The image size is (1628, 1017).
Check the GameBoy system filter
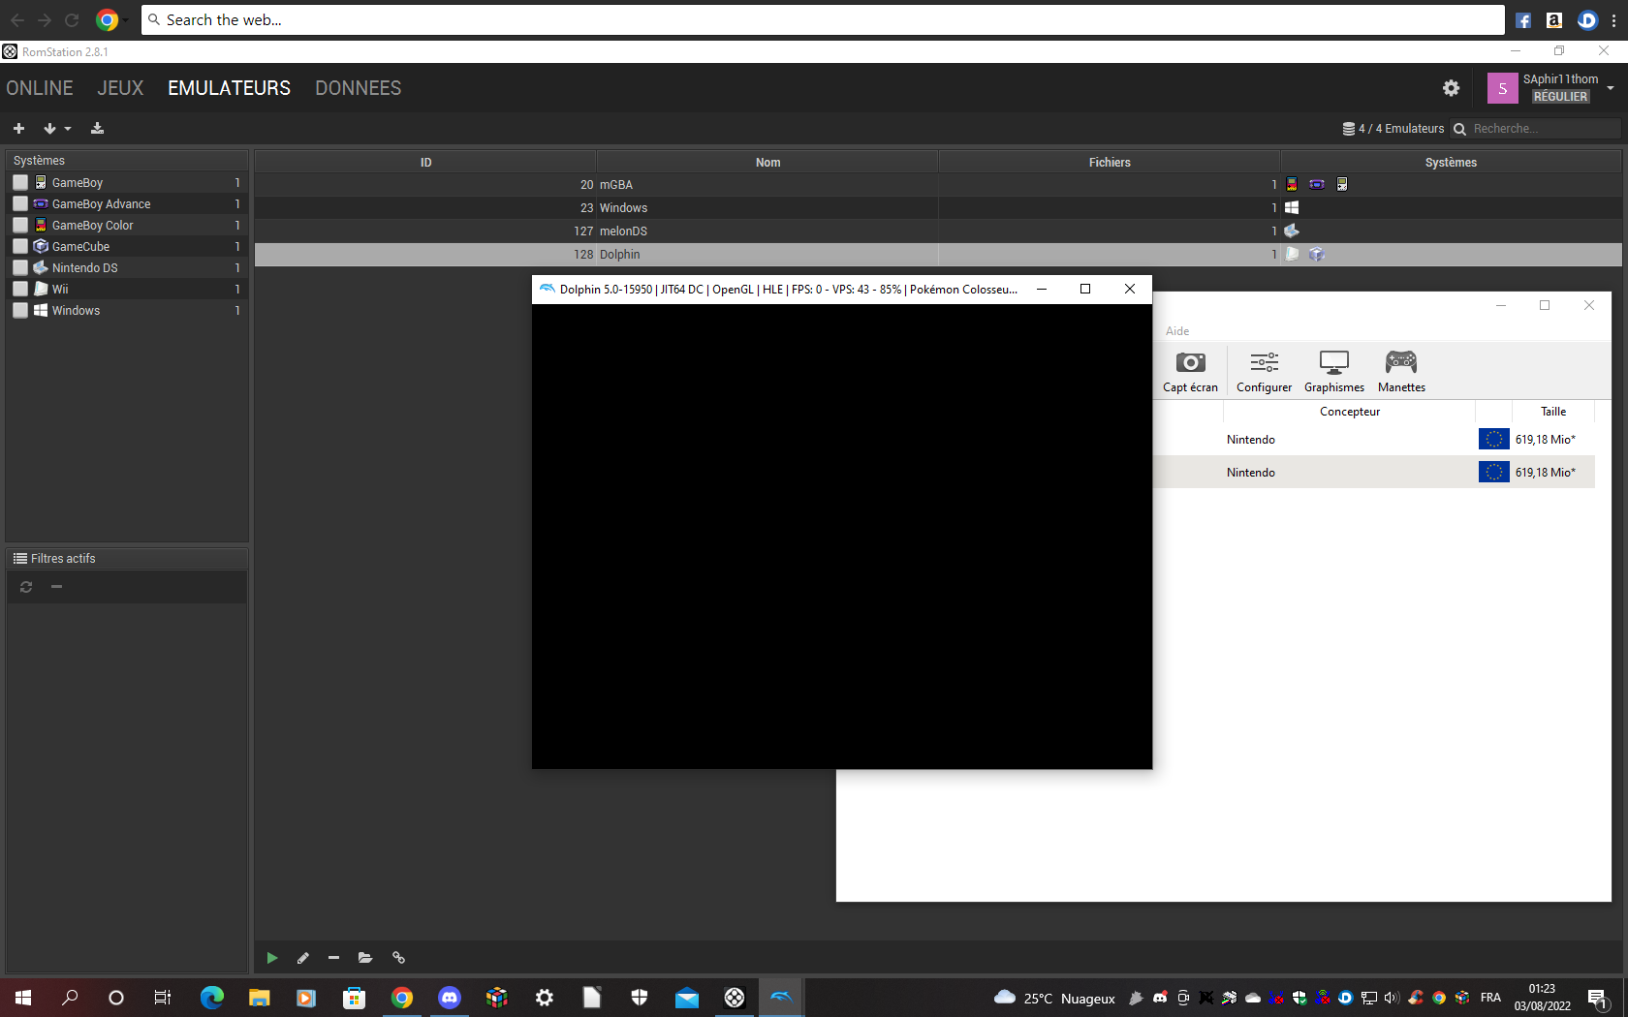point(20,182)
